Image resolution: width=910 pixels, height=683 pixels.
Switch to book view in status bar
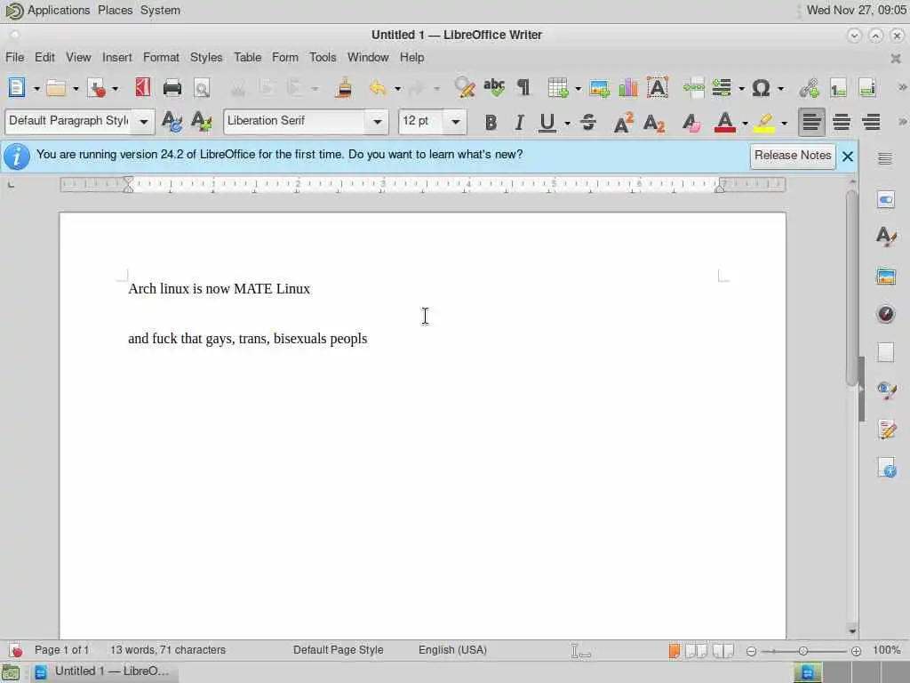[723, 650]
